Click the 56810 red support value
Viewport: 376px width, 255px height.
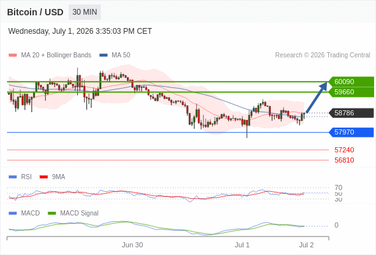pos(344,160)
